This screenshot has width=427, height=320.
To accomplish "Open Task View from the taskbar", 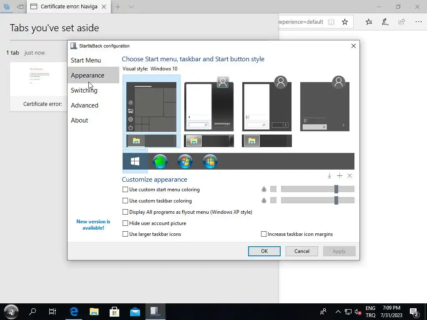I will (x=52, y=311).
